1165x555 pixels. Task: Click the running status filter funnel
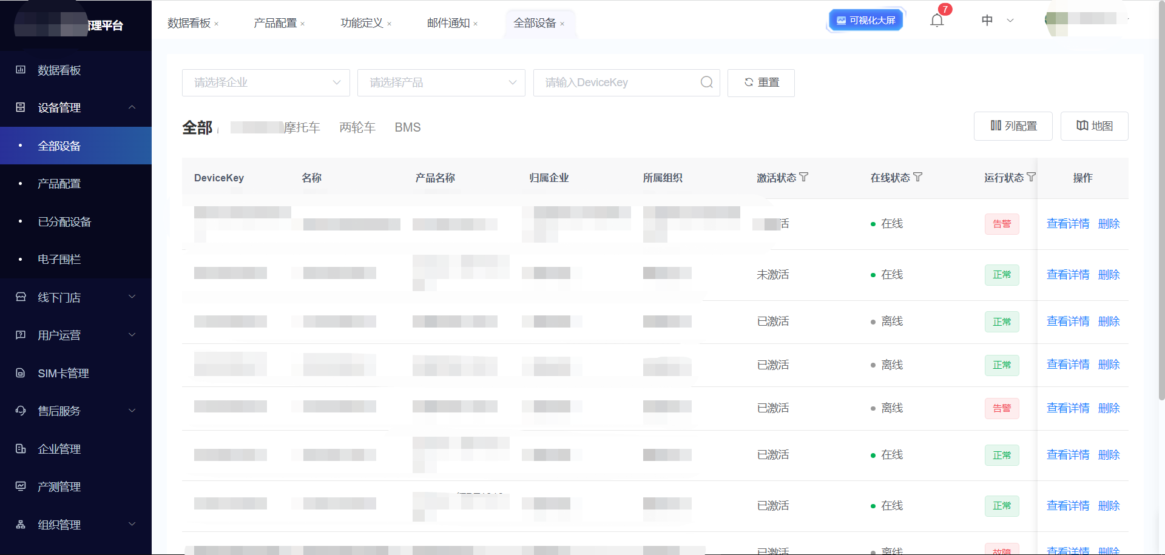coord(1031,177)
